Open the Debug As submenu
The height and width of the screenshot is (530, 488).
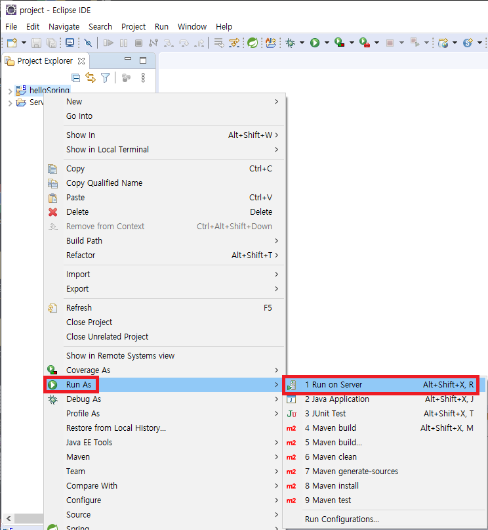click(x=165, y=399)
